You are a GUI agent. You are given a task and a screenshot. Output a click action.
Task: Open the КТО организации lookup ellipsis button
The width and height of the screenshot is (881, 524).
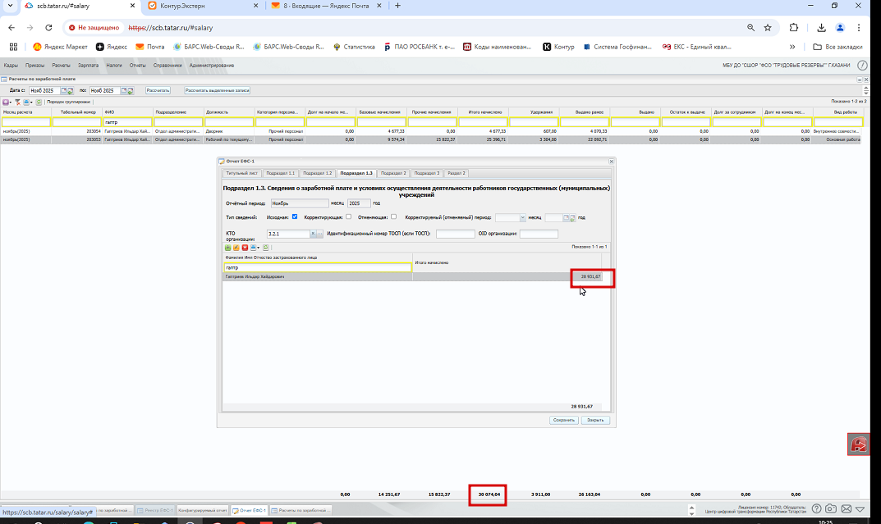click(x=319, y=234)
